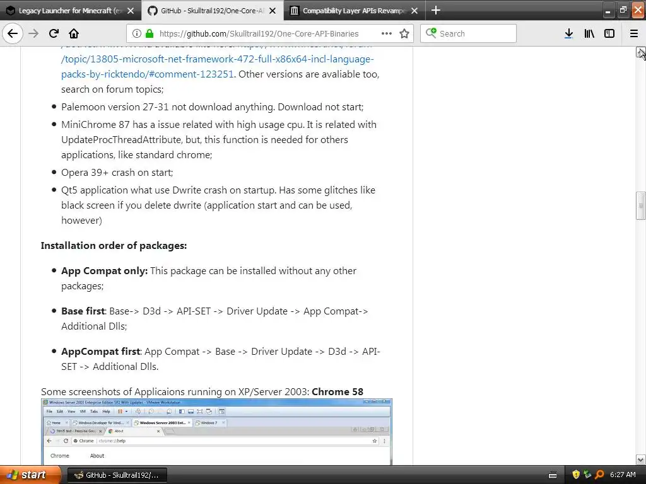Open page actions three-dot menu
Screen dimensions: 646x484
tap(387, 33)
